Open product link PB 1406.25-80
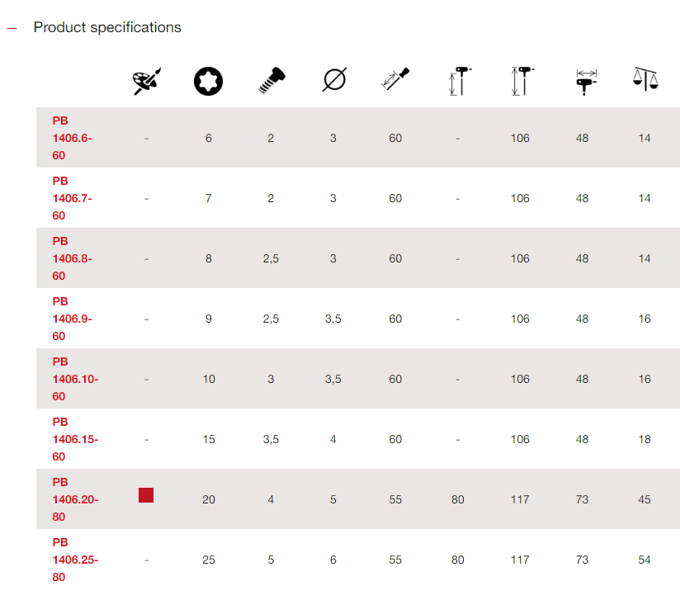 coord(74,560)
